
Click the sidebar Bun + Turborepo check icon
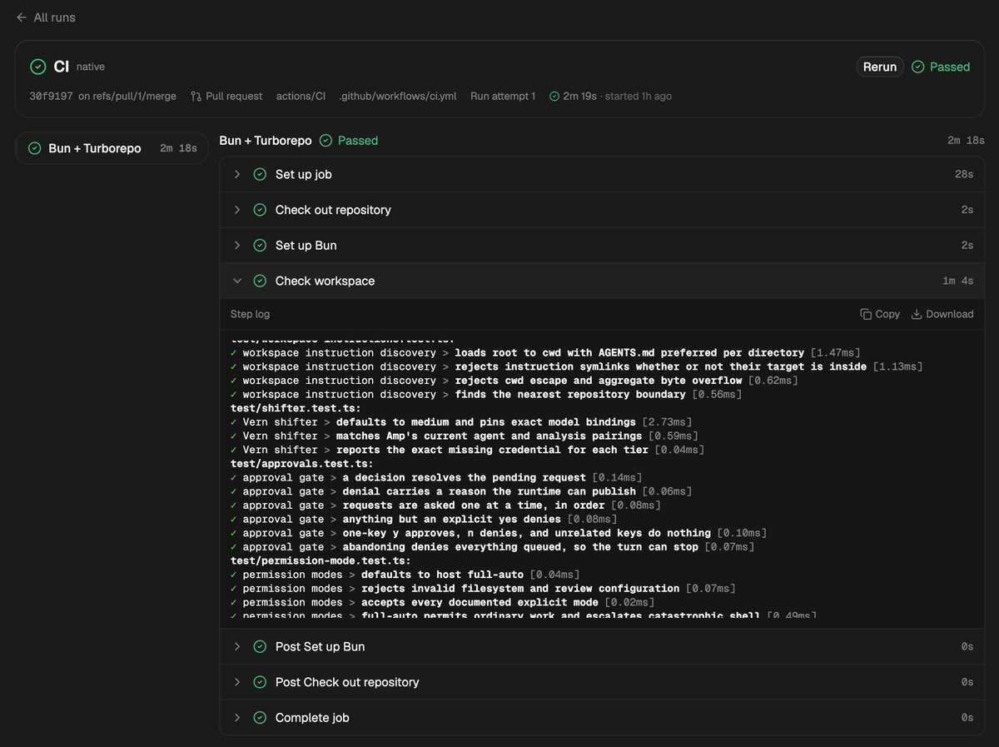click(35, 148)
